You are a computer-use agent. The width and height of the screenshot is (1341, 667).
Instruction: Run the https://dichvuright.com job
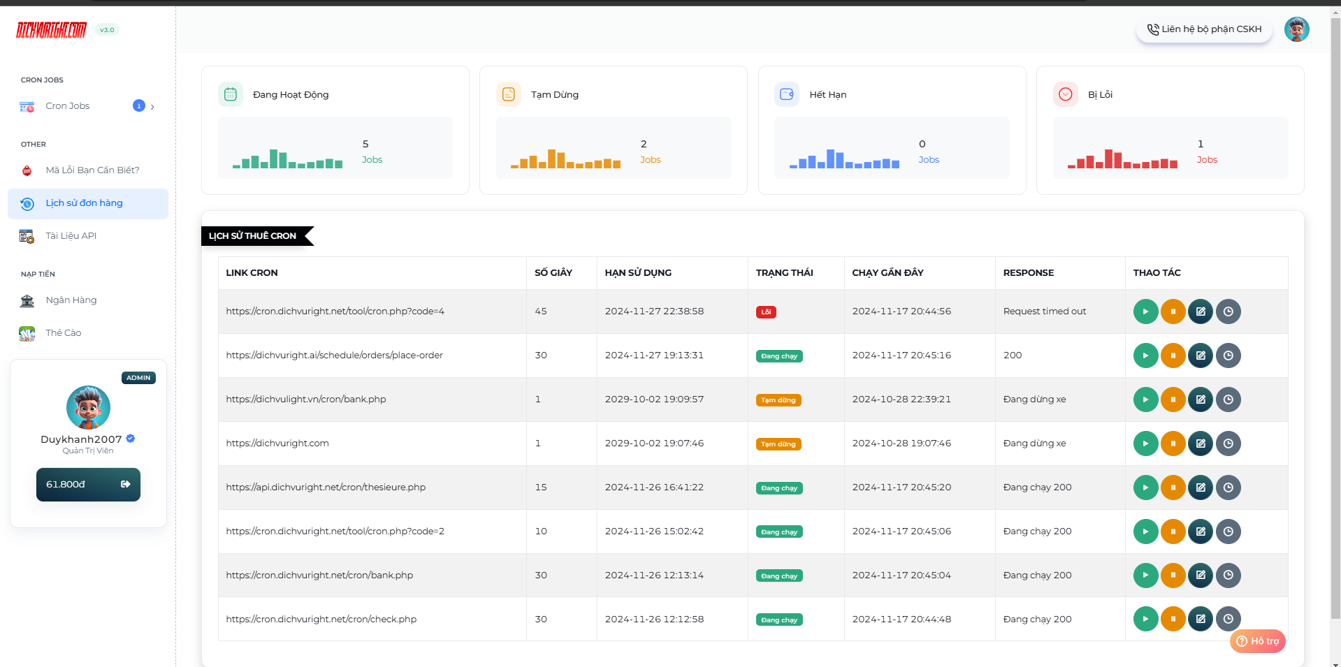point(1145,444)
